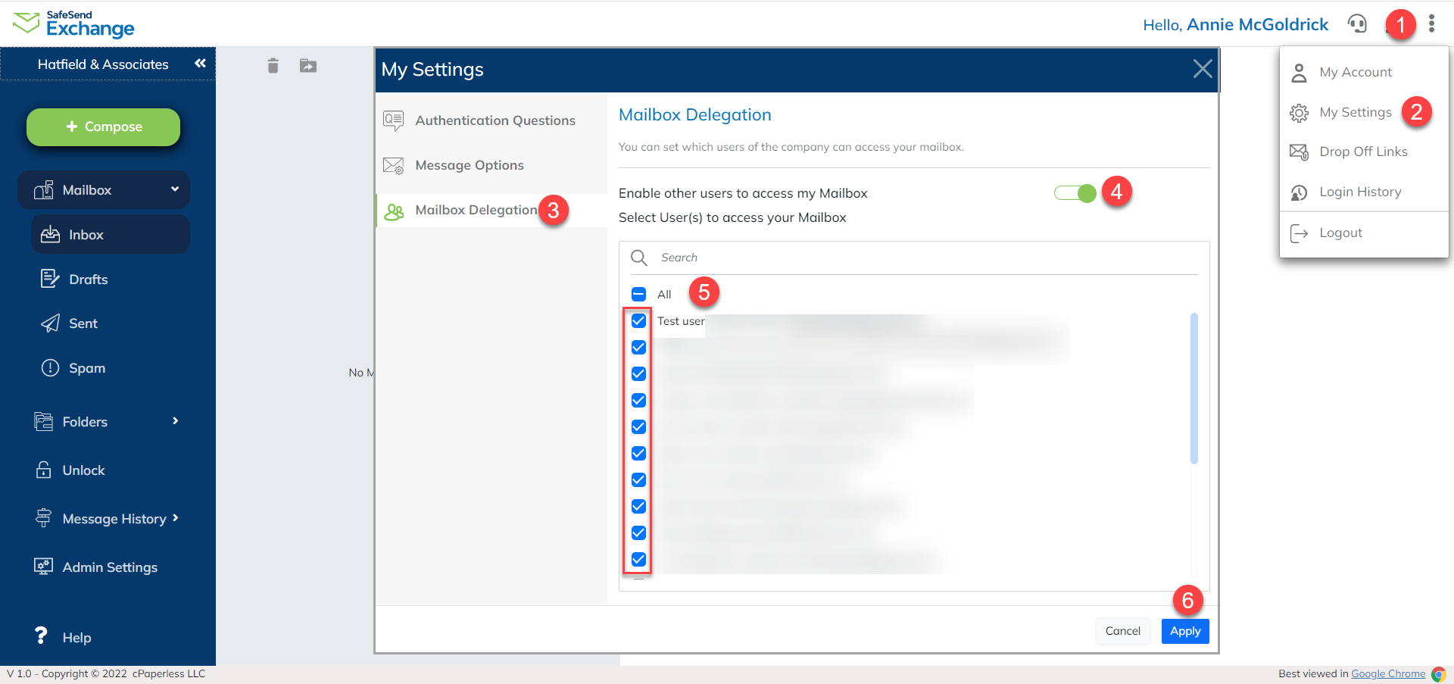This screenshot has height=684, width=1454.
Task: Open the Message Options tab
Action: [x=470, y=165]
